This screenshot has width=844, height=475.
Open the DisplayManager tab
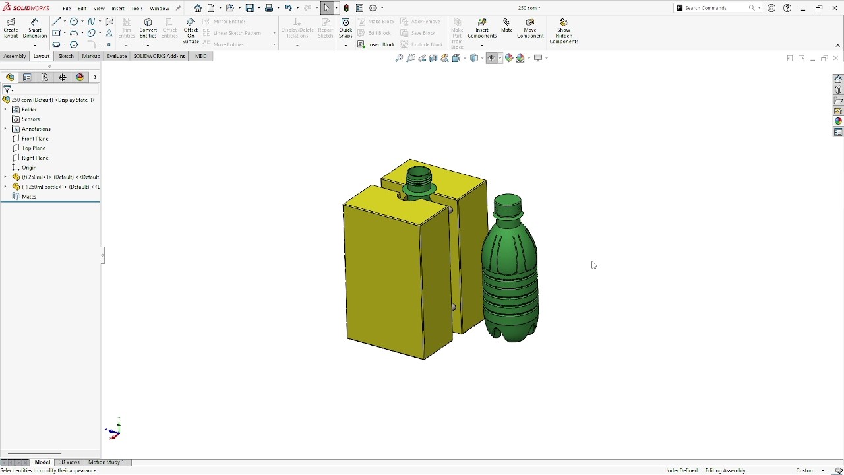coord(80,77)
